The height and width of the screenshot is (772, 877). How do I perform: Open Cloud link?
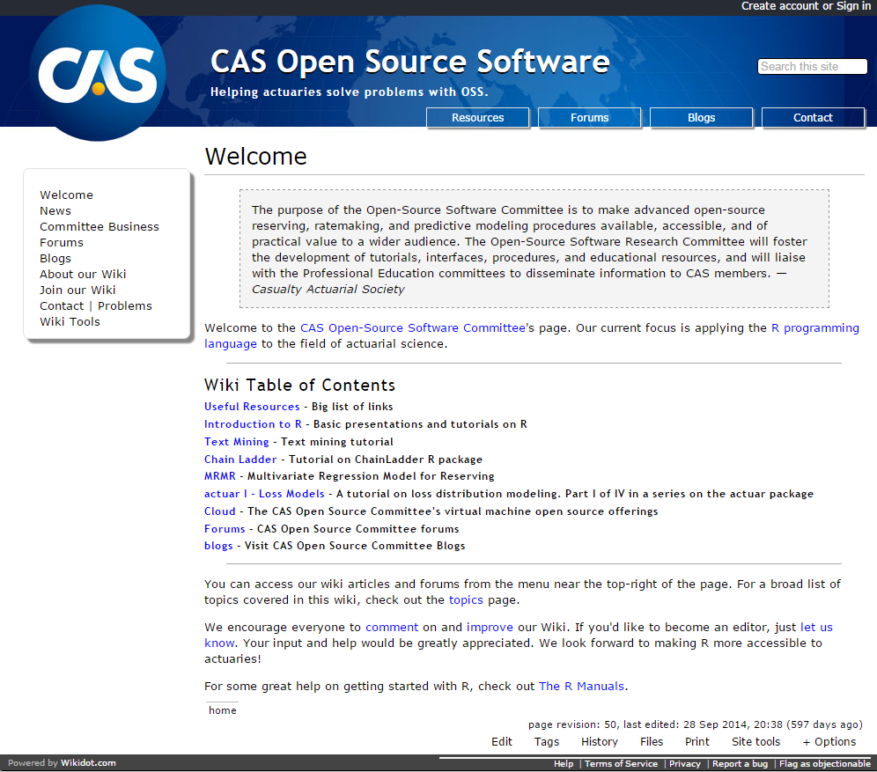point(220,511)
